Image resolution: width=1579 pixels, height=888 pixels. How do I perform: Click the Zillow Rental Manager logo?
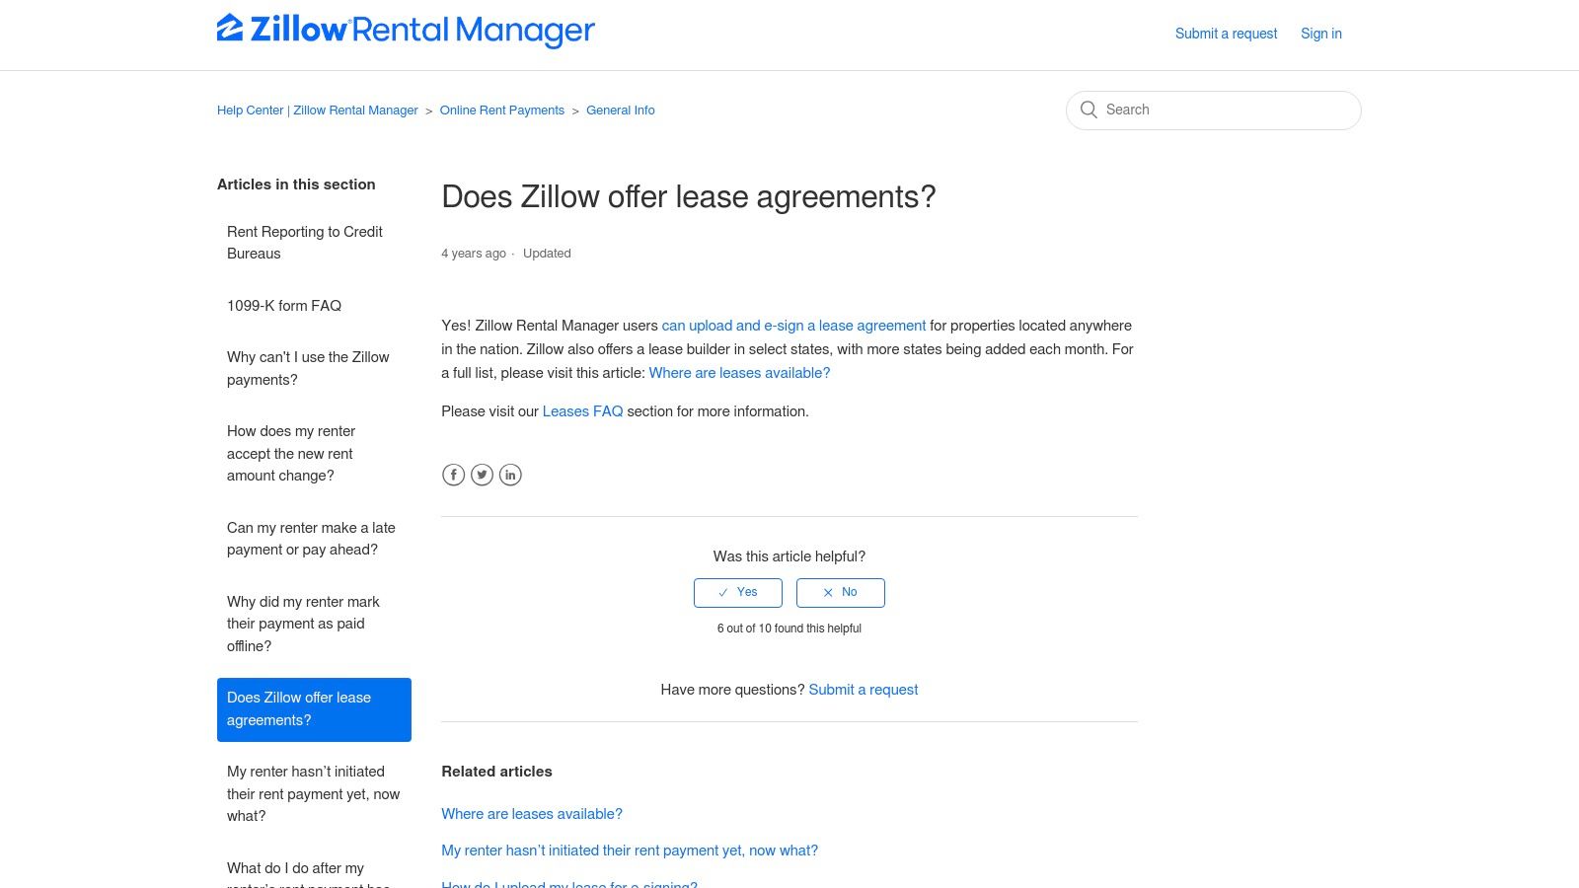coord(405,31)
